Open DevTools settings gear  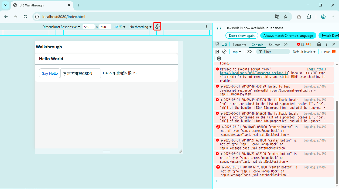click(319, 44)
